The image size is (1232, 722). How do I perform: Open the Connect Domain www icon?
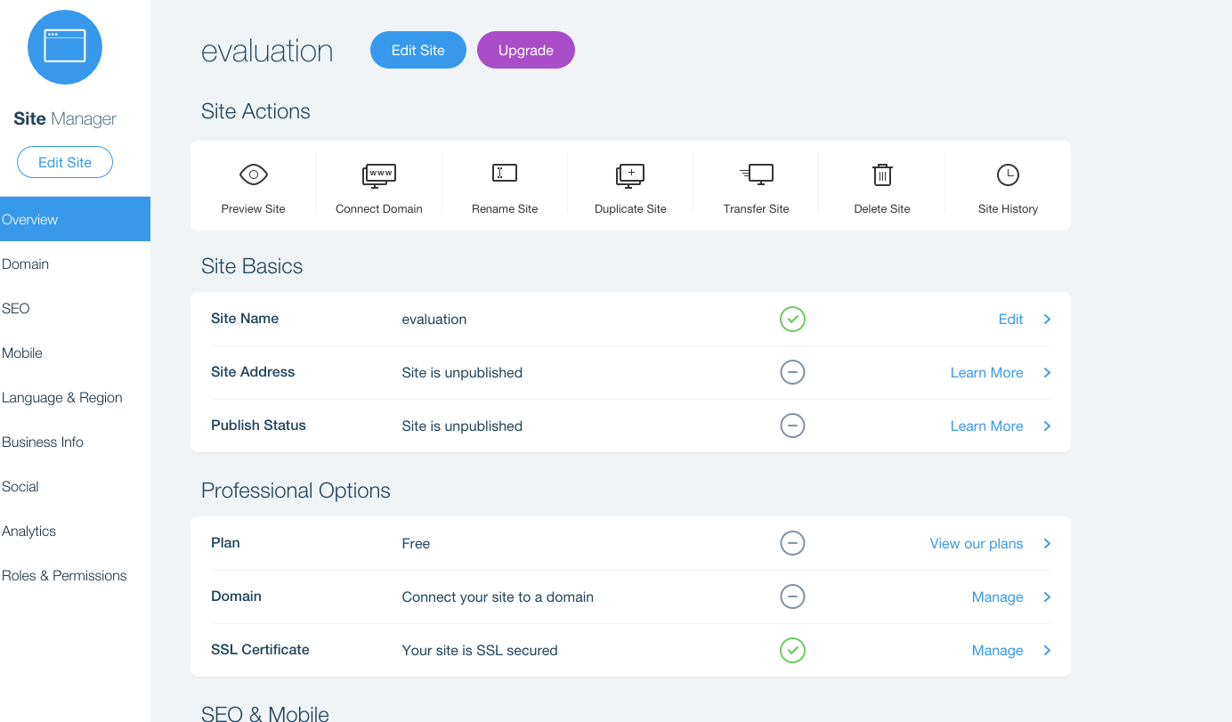pyautogui.click(x=379, y=174)
